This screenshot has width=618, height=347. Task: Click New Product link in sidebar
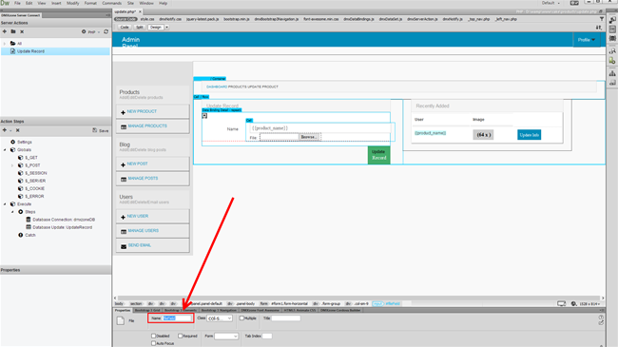coord(142,111)
